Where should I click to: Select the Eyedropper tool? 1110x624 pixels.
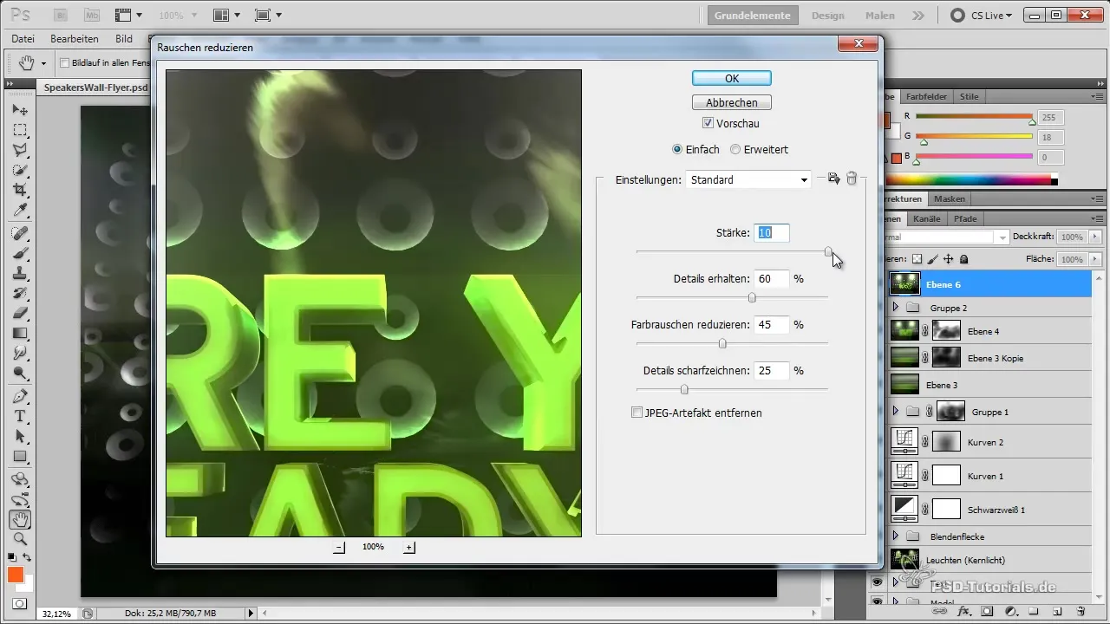point(20,210)
